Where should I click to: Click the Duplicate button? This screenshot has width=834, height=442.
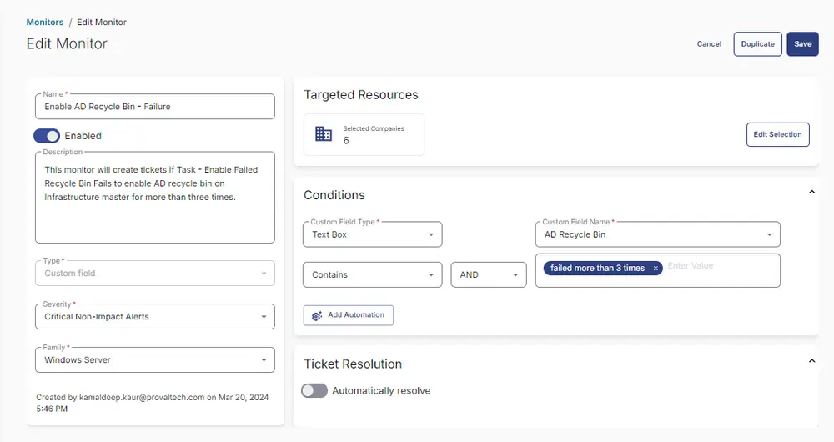[758, 44]
